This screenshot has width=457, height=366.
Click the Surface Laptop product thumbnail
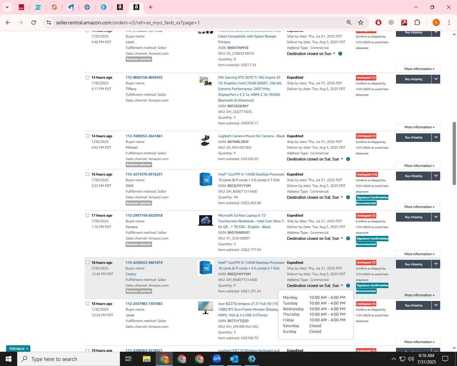pos(205,220)
